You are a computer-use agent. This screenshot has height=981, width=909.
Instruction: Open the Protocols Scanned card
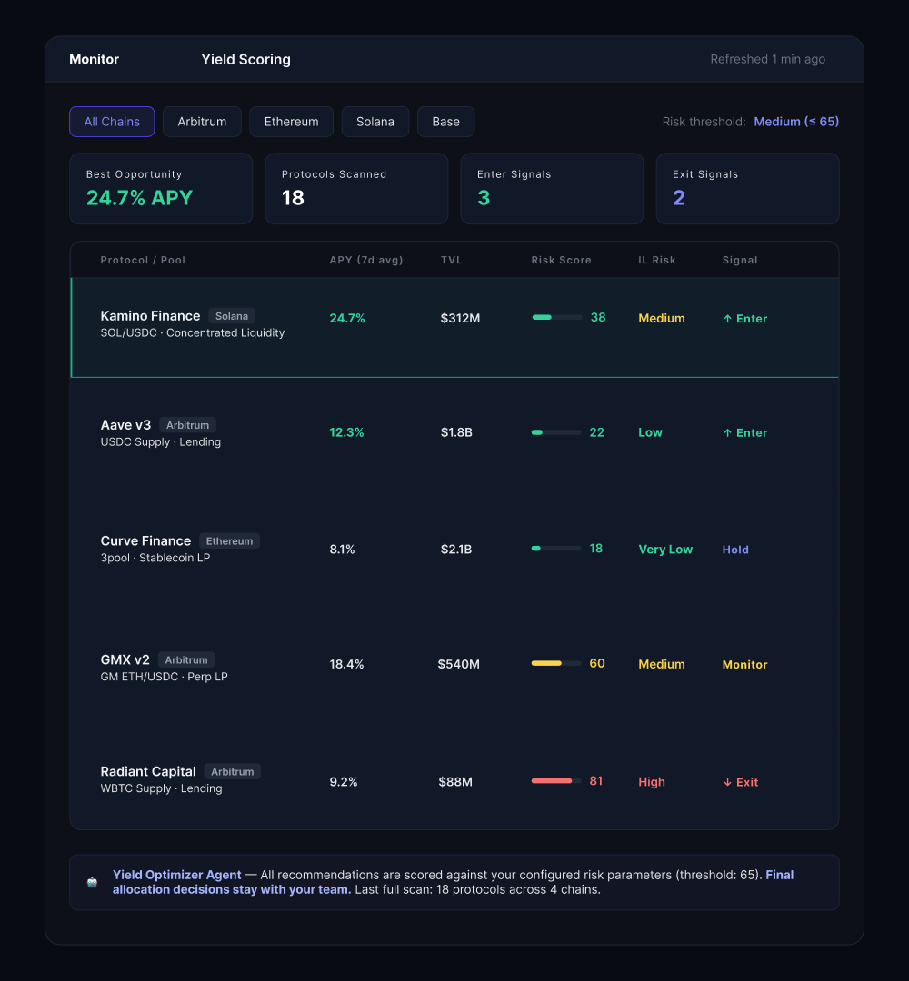(357, 188)
